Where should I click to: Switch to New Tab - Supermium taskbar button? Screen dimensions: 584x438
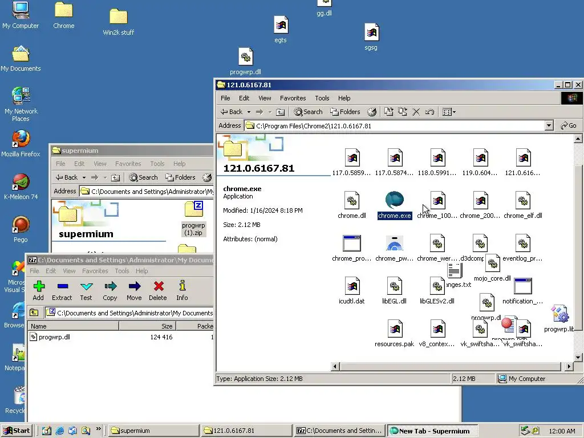coord(432,431)
